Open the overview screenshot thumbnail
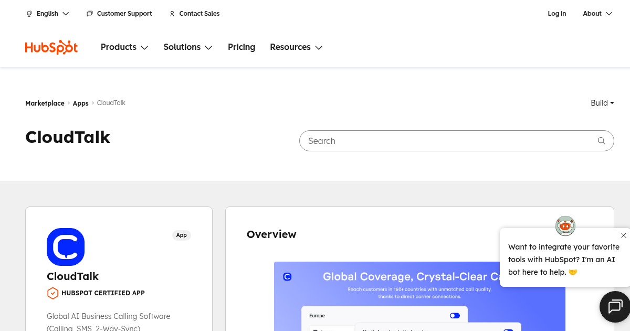The width and height of the screenshot is (630, 331). tap(419, 296)
